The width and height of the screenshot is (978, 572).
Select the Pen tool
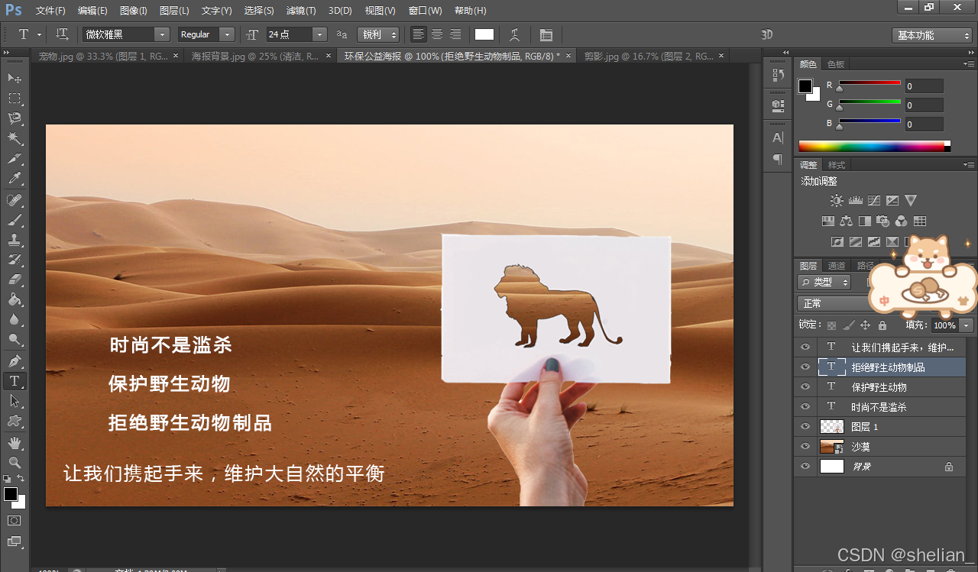[x=15, y=360]
